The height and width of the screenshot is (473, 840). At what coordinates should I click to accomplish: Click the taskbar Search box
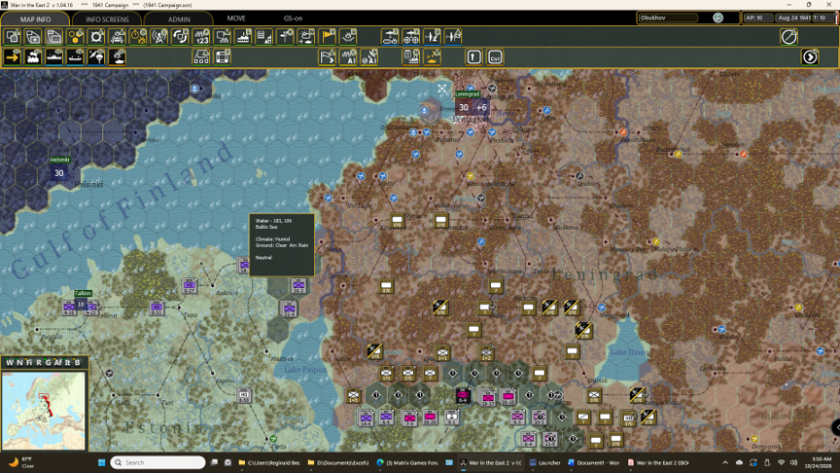coord(158,462)
